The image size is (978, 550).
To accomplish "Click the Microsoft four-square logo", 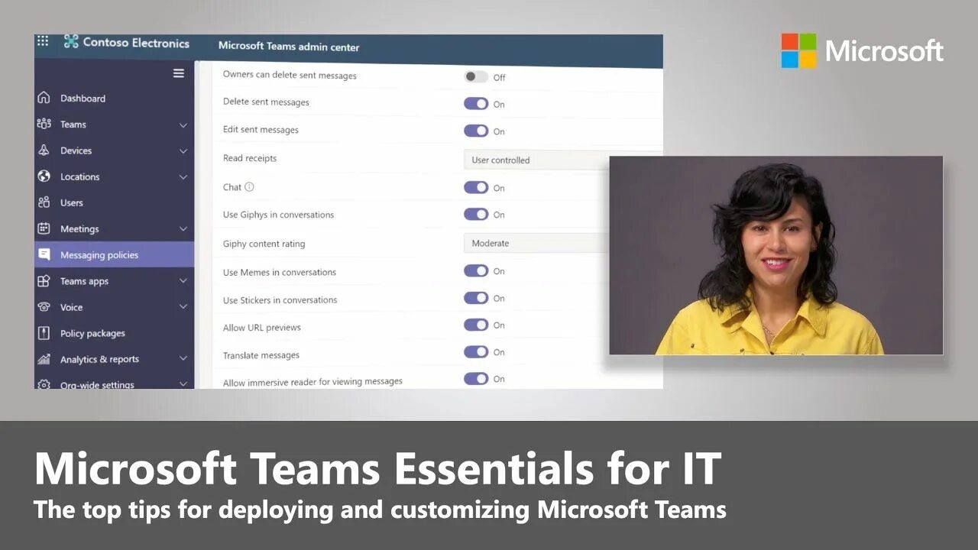I will 798,50.
